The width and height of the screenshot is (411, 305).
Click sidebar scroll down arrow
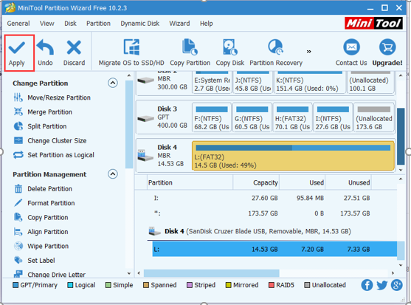click(x=129, y=273)
